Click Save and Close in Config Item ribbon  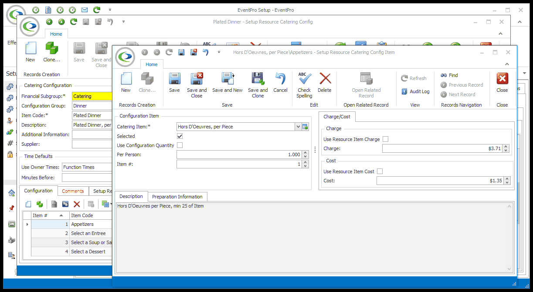point(197,85)
